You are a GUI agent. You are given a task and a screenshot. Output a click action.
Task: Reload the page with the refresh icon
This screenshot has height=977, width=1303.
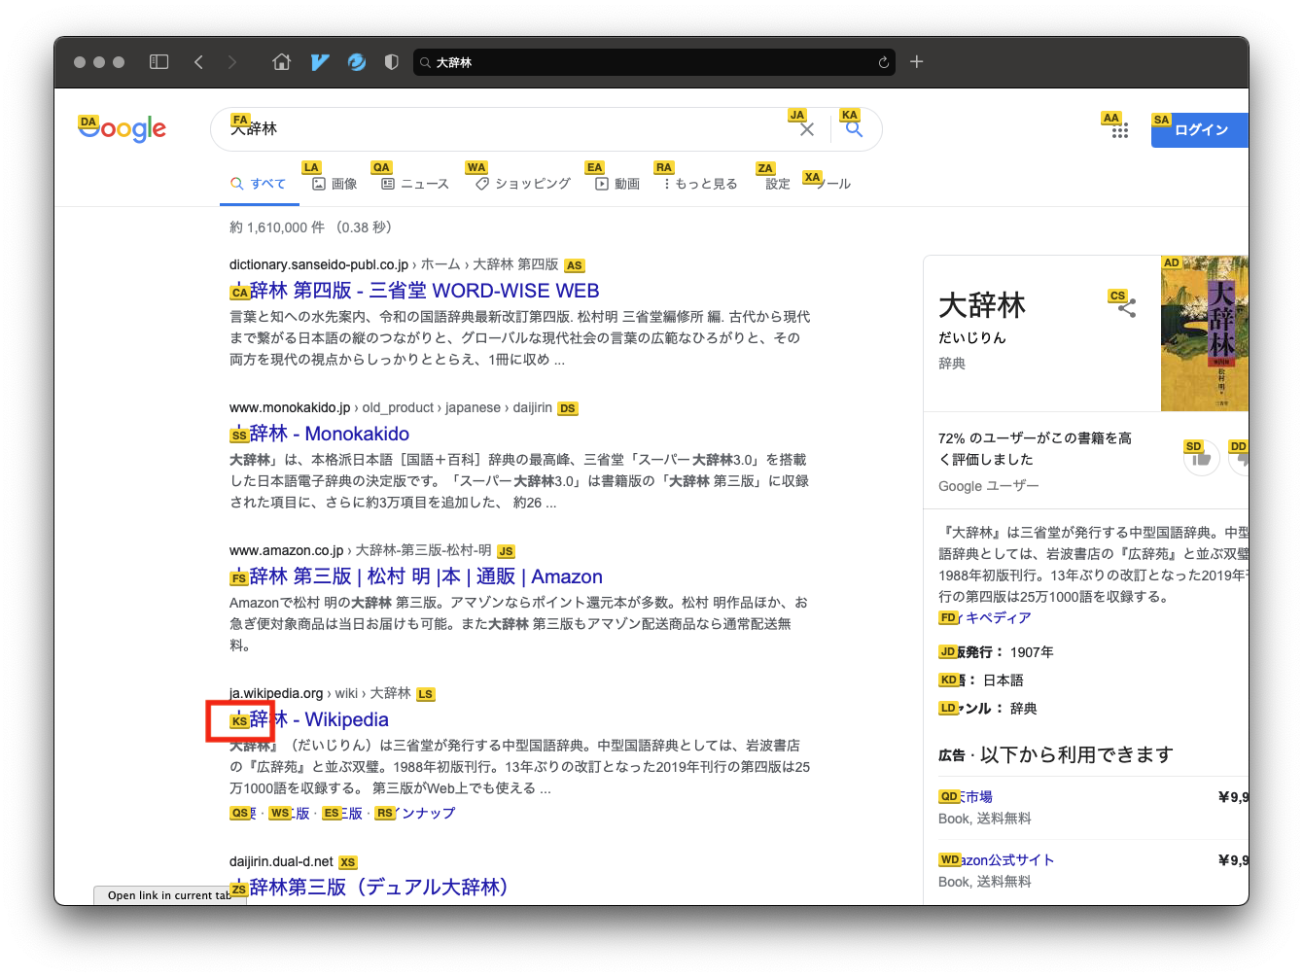click(883, 62)
